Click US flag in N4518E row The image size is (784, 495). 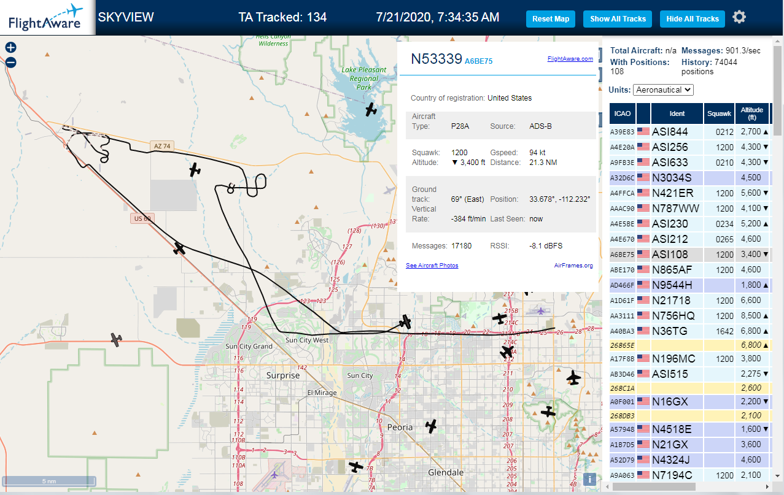tap(643, 429)
